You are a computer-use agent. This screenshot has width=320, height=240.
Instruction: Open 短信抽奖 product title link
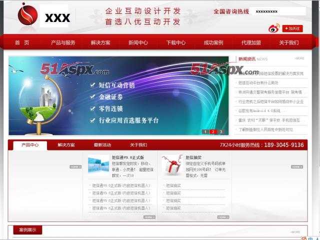coord(193,157)
